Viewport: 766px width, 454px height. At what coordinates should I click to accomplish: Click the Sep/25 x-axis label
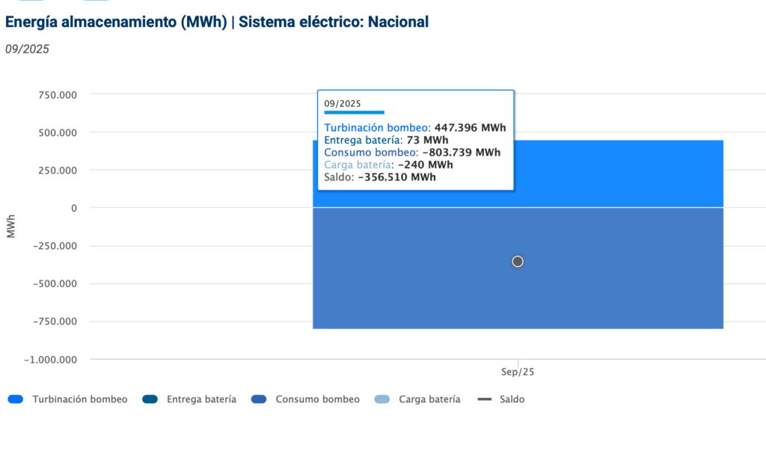pos(518,372)
